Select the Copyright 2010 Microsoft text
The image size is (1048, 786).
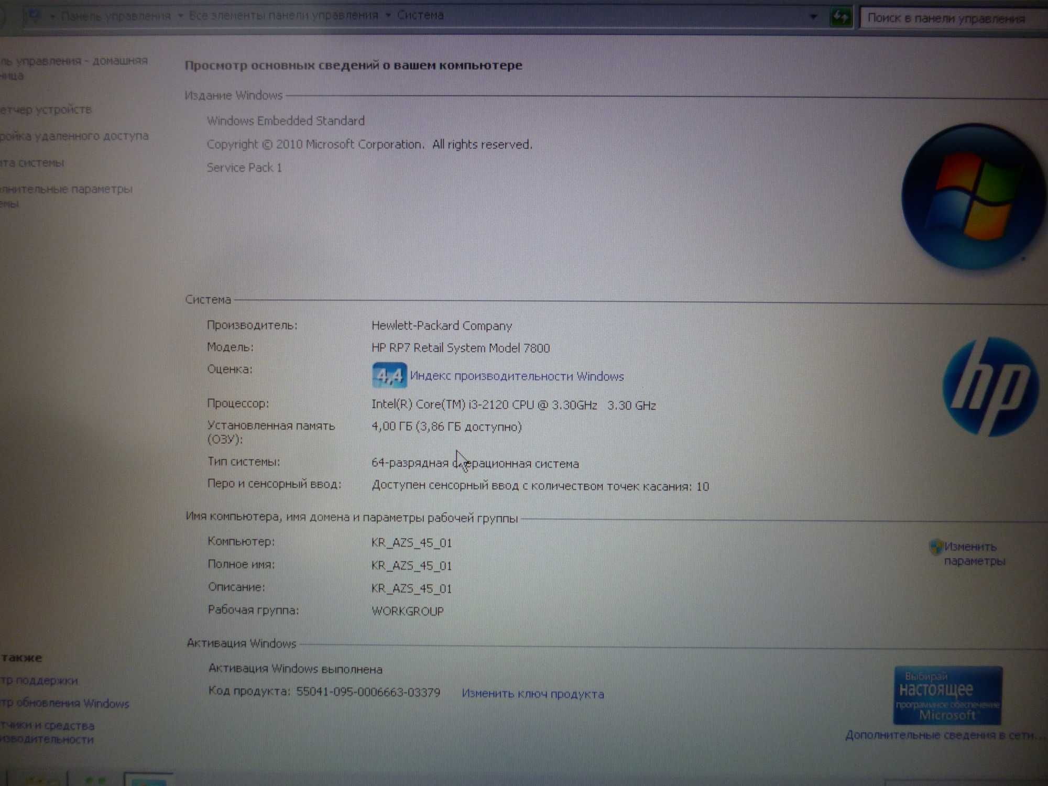point(369,145)
